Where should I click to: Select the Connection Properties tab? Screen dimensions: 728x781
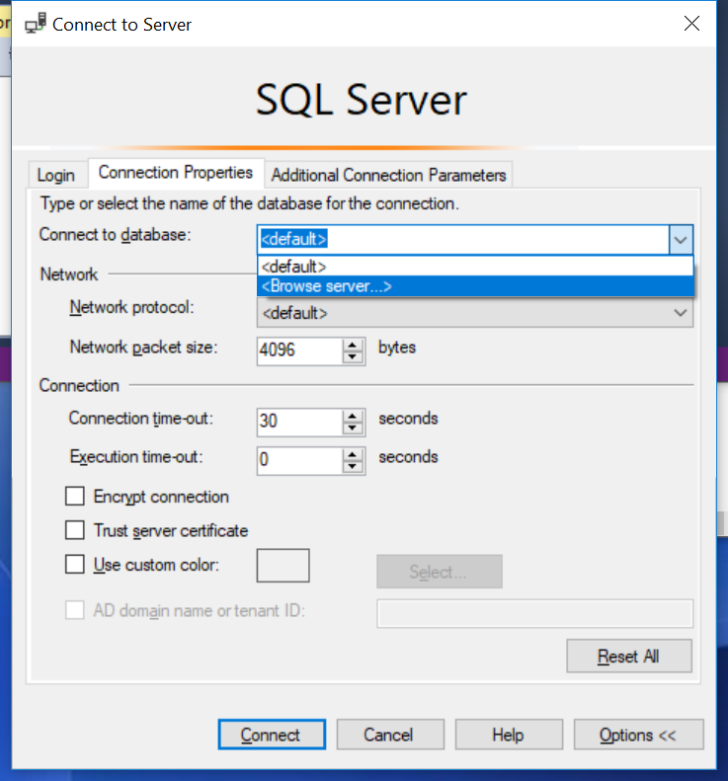tap(176, 173)
